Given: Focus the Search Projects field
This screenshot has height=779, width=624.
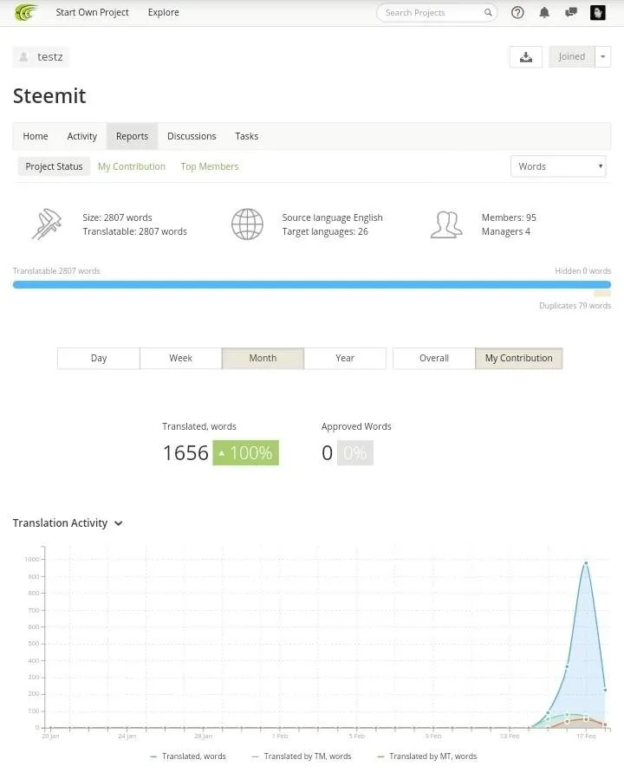Looking at the screenshot, I should [436, 12].
